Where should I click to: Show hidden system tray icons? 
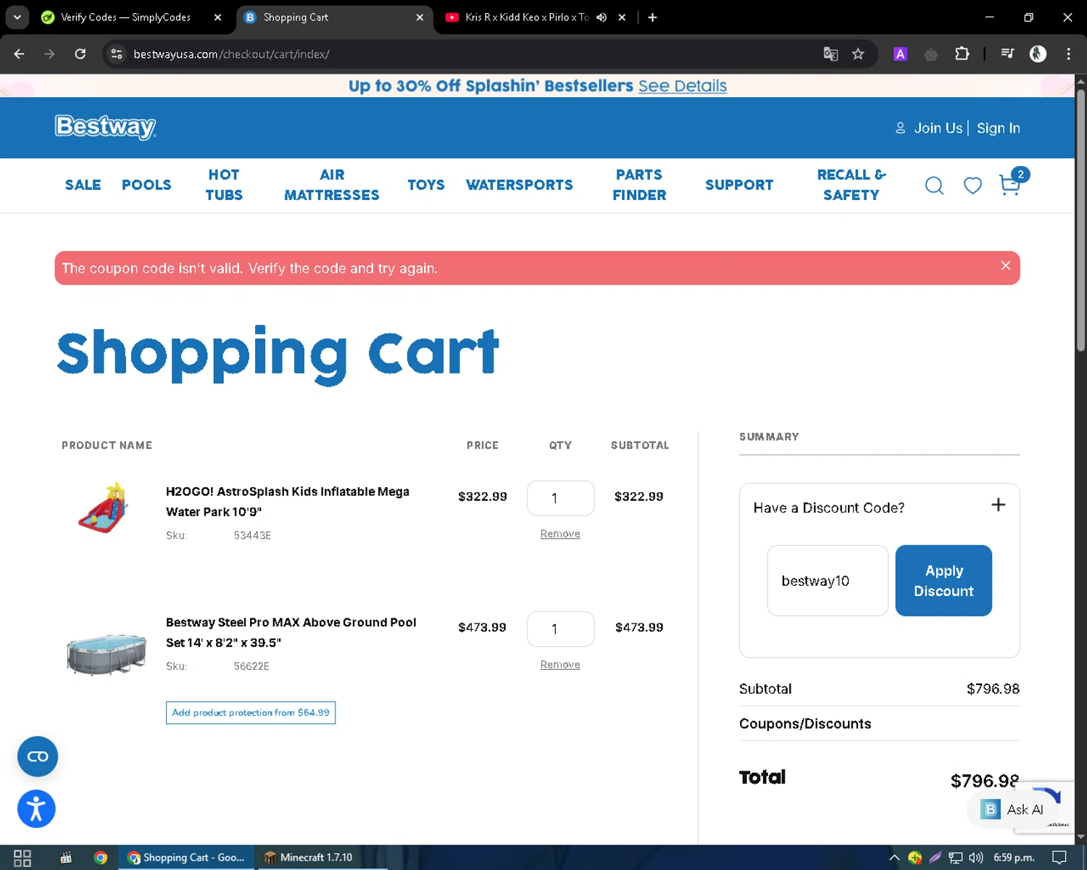pyautogui.click(x=894, y=858)
